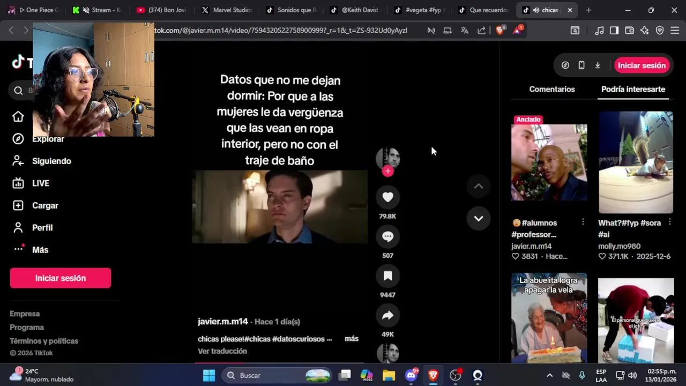Screen dimensions: 686x386
Task: Click the Task View taskbar icon
Action: coord(345,375)
